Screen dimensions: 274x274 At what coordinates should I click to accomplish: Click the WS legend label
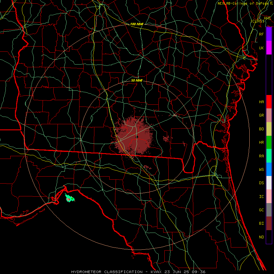pos(262,169)
